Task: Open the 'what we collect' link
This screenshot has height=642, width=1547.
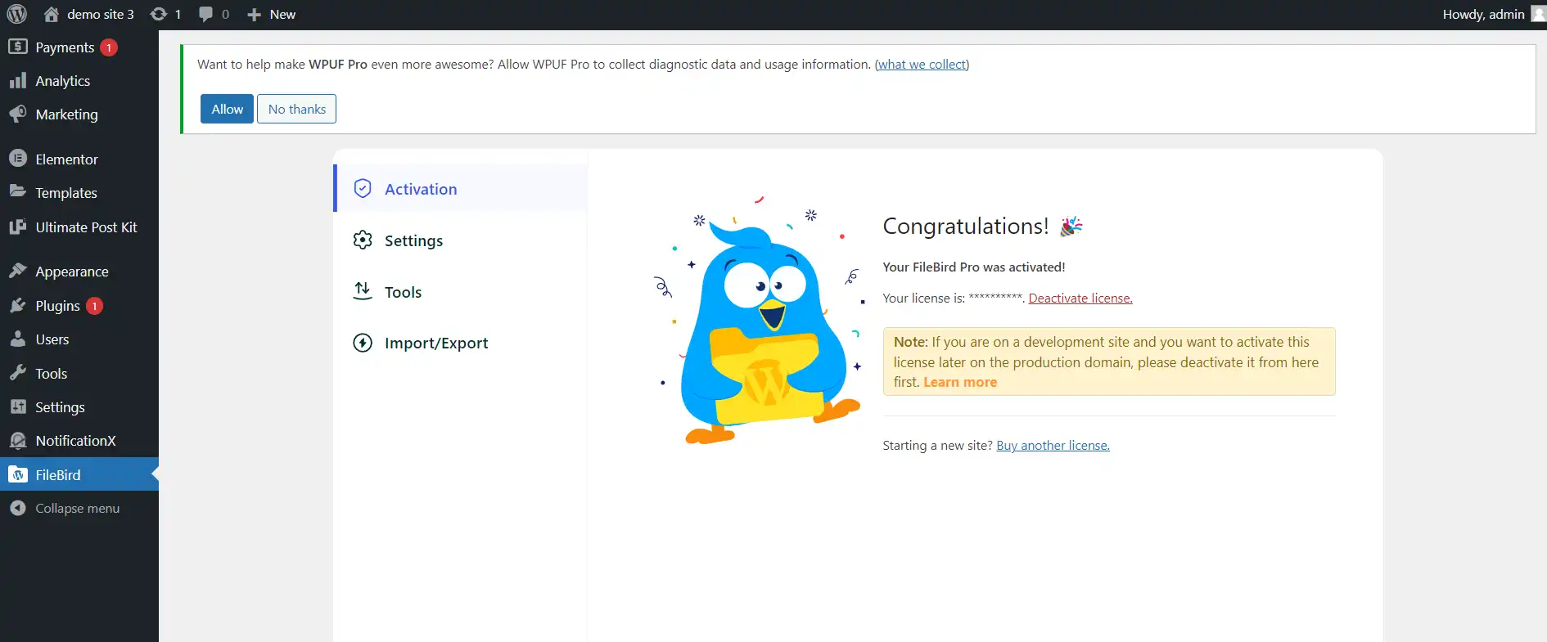Action: tap(922, 65)
